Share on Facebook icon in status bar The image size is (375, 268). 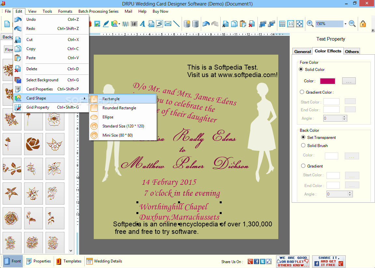coord(257,261)
